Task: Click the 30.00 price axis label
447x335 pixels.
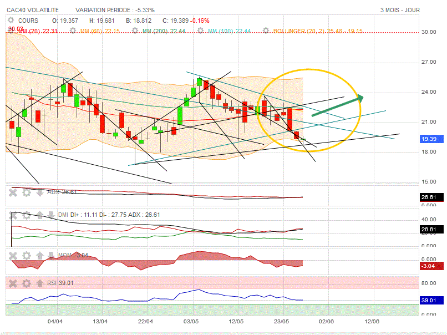Action: (429, 32)
